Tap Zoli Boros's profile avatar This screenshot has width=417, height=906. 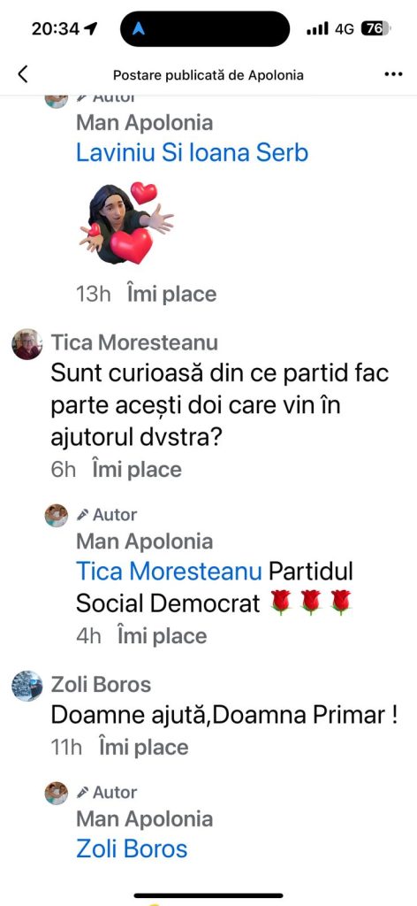(x=27, y=686)
